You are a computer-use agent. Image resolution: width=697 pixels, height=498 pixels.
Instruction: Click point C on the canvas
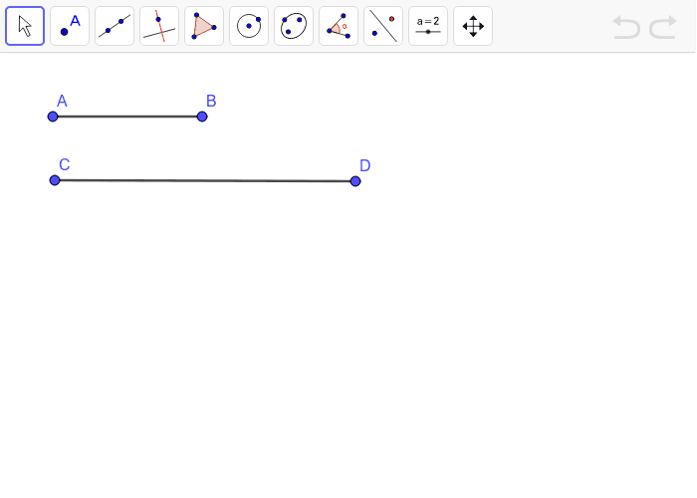(55, 180)
